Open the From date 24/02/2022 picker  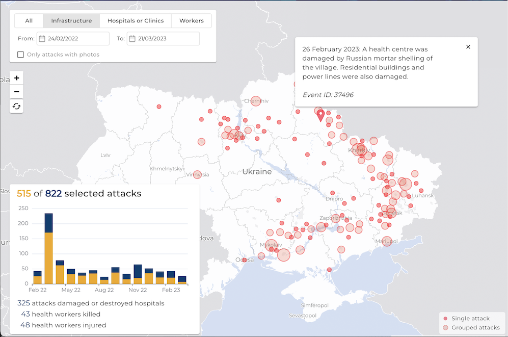[73, 39]
